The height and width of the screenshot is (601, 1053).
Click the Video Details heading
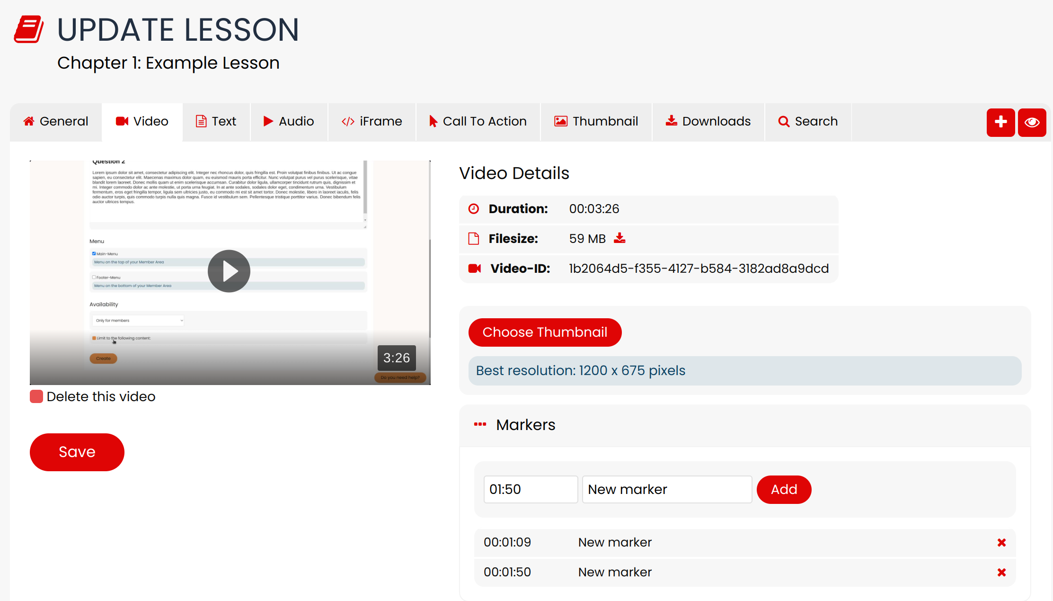point(514,173)
